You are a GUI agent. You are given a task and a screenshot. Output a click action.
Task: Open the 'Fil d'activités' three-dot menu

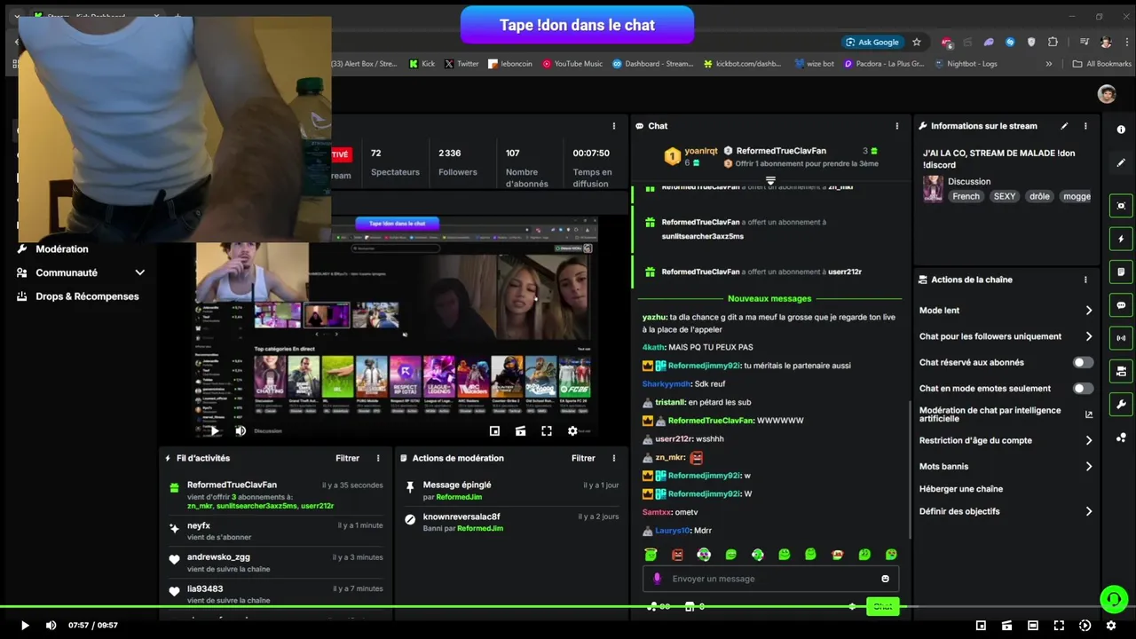tap(378, 458)
